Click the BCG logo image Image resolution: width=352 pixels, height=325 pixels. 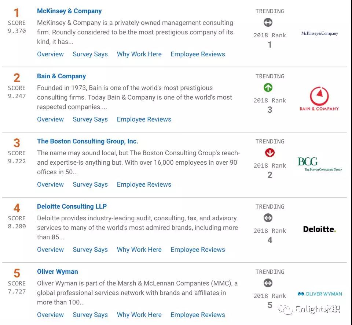click(x=319, y=164)
